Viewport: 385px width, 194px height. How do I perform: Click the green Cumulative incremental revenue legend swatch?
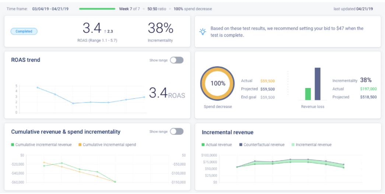click(13, 145)
